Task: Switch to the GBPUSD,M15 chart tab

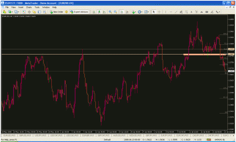Action: pos(25,135)
